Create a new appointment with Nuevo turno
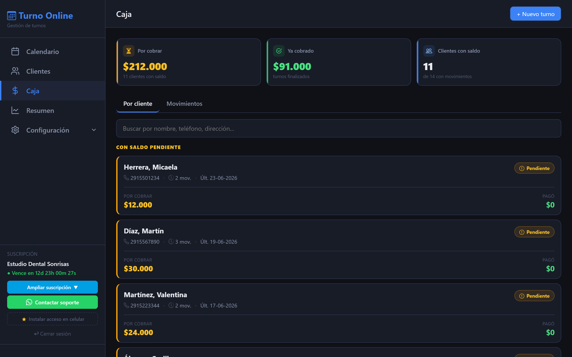Viewport: 572px width, 357px height. click(536, 14)
